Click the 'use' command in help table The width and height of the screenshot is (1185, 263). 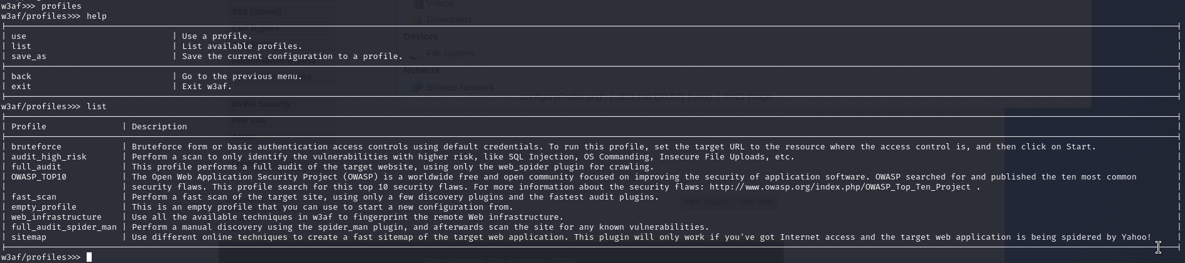19,36
